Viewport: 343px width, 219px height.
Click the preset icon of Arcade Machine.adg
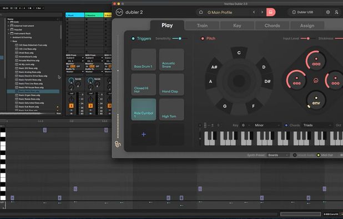(x=17, y=61)
